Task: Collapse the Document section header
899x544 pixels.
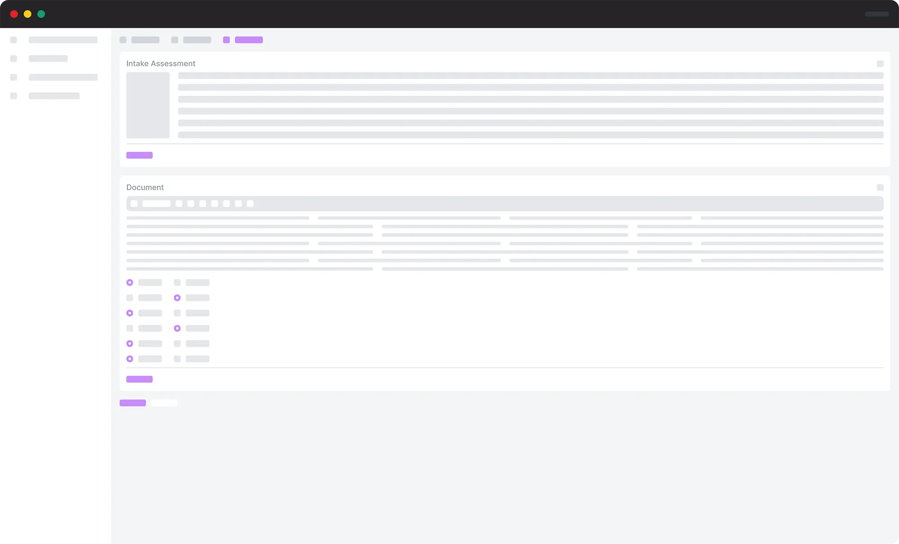Action: click(145, 187)
